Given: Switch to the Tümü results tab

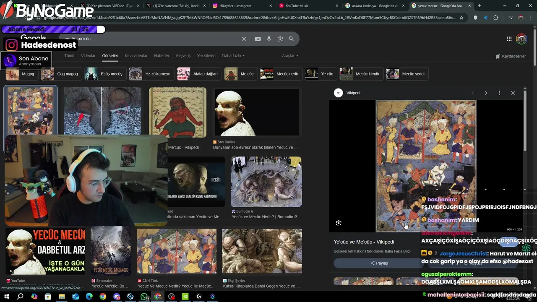Looking at the screenshot, I should point(69,56).
